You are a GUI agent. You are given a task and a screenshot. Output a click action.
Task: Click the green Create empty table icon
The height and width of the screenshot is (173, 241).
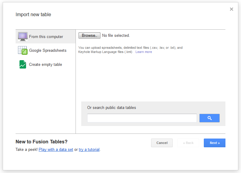(x=23, y=64)
